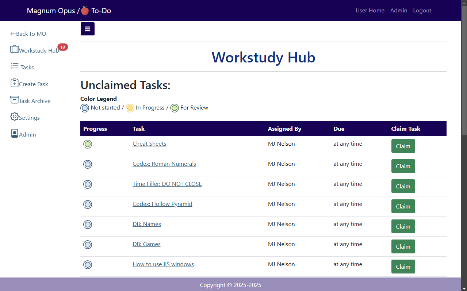This screenshot has height=291, width=467.
Task: Click the Task Archive box icon
Action: [15, 100]
